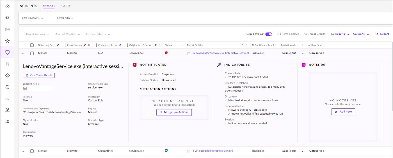Image resolution: width=393 pixels, height=158 pixels.
Task: Check the LenovoVantageService row checkbox
Action: (32, 53)
